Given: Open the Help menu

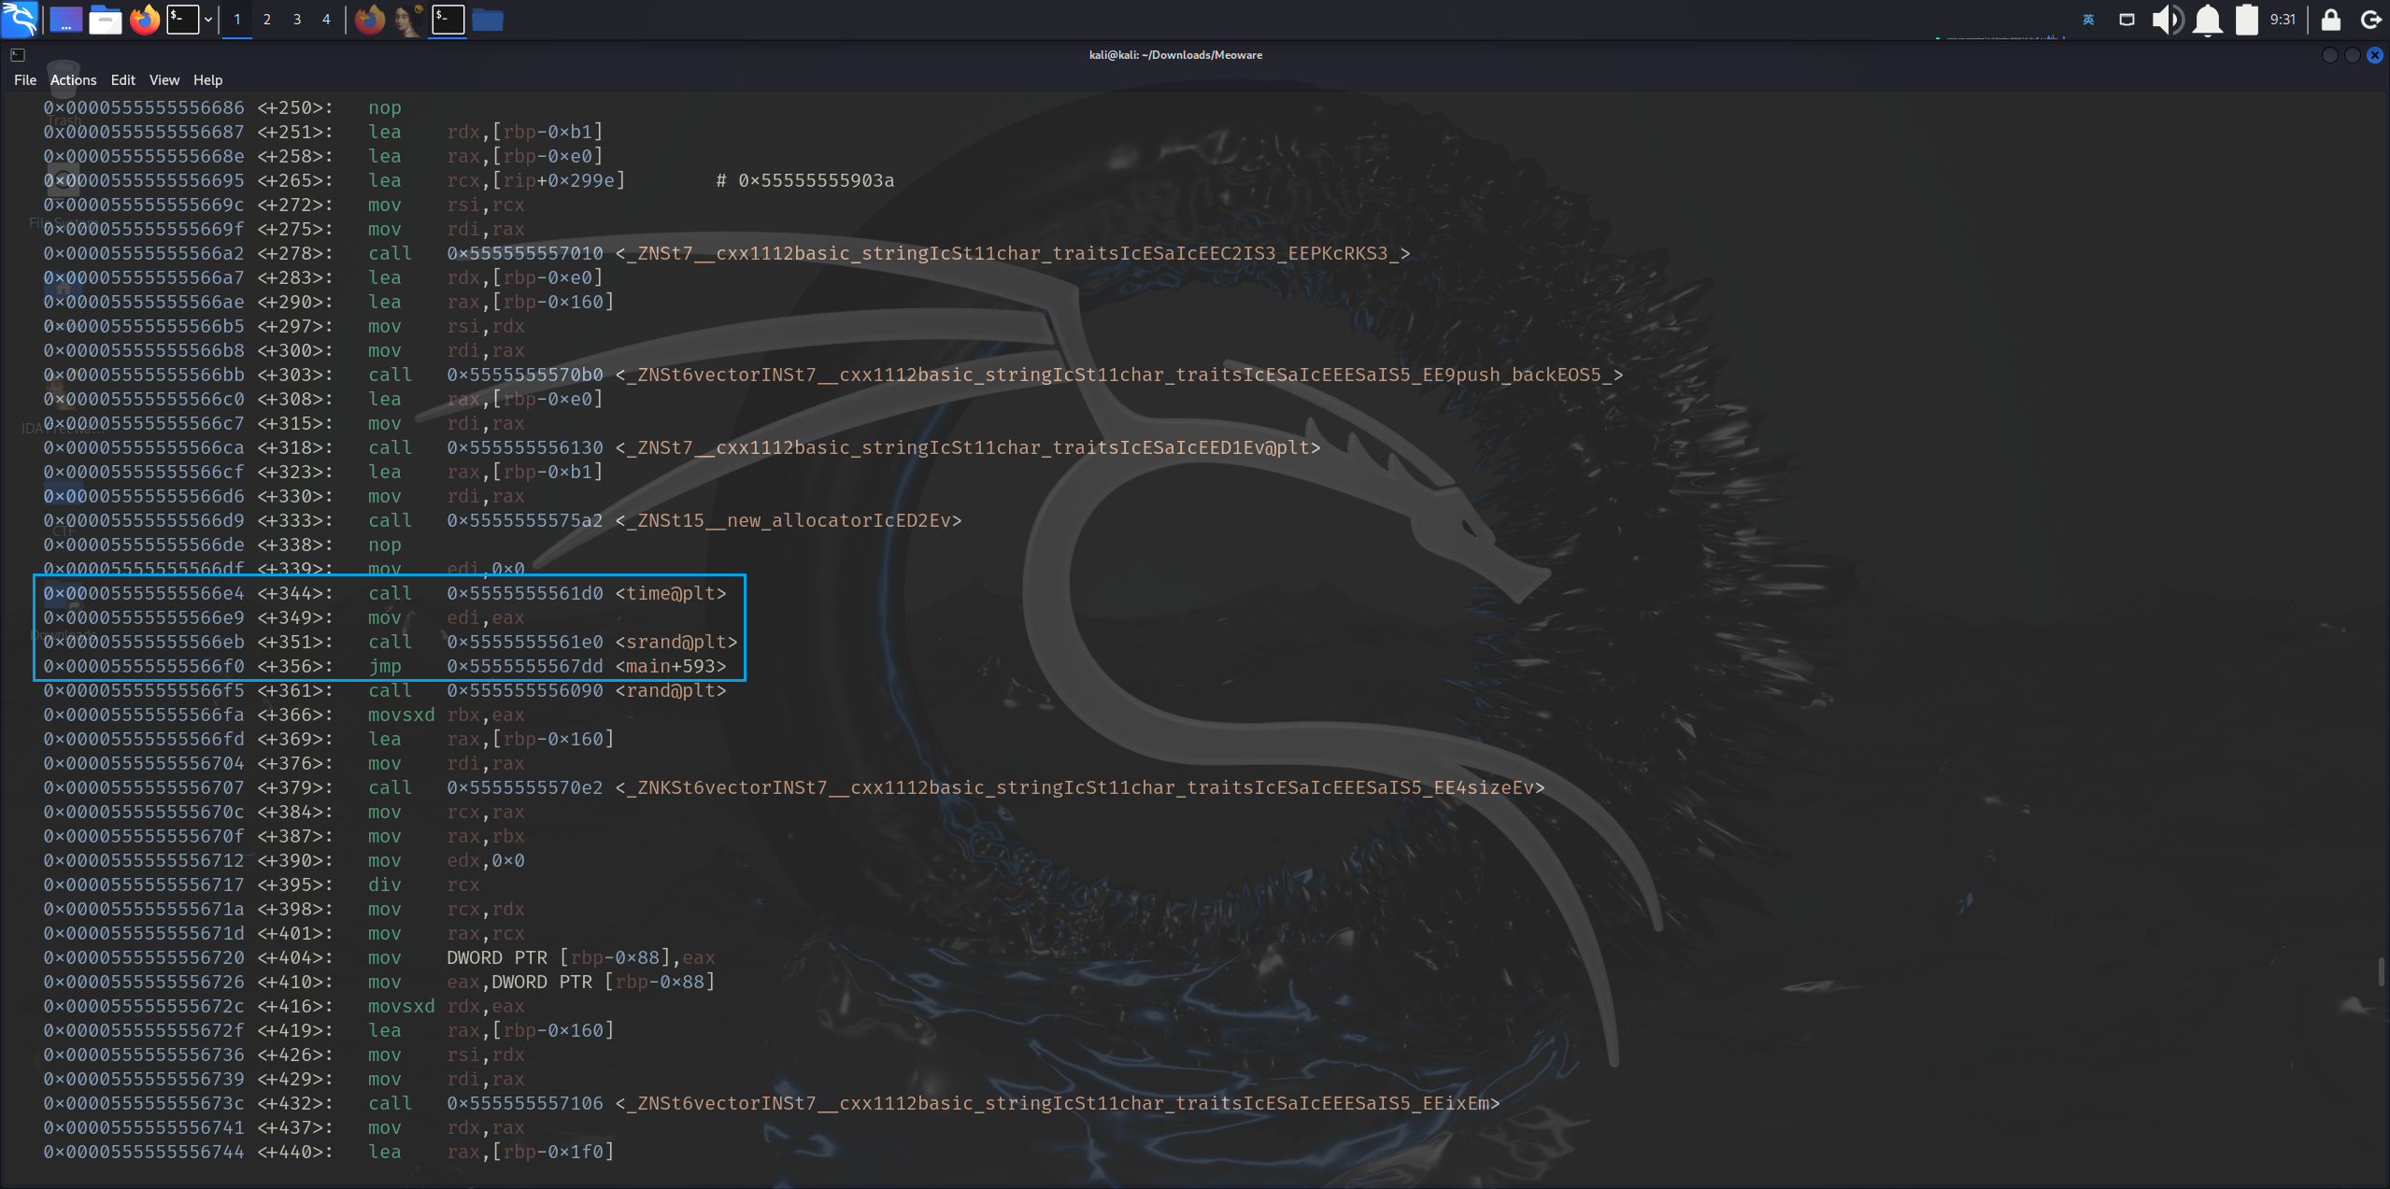Looking at the screenshot, I should pos(207,80).
